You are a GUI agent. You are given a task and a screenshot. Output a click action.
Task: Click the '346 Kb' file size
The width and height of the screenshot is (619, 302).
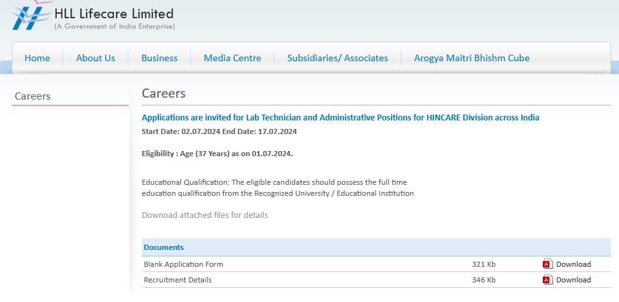pos(483,280)
